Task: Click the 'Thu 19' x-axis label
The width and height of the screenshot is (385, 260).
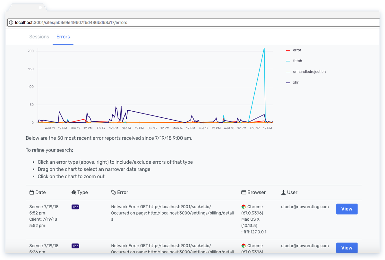Action: pos(254,128)
